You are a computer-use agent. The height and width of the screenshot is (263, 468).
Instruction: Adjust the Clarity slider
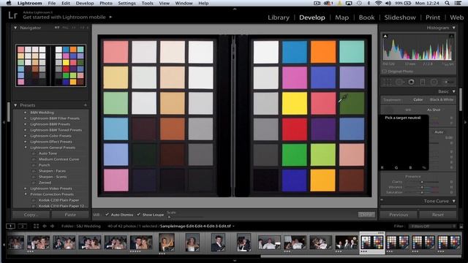[x=422, y=182]
